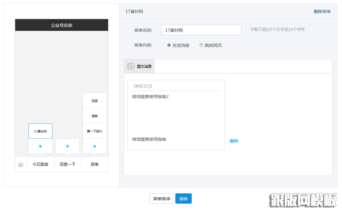Open the 今日歌曲 bottom menu
The image size is (342, 210).
[40, 164]
